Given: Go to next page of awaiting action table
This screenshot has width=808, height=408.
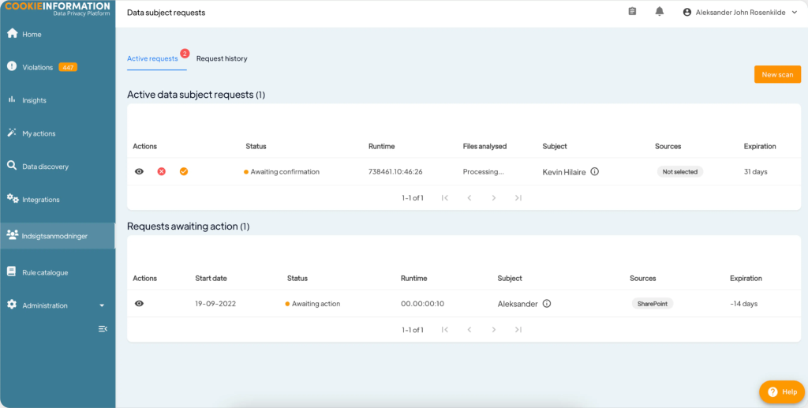Looking at the screenshot, I should pyautogui.click(x=494, y=330).
